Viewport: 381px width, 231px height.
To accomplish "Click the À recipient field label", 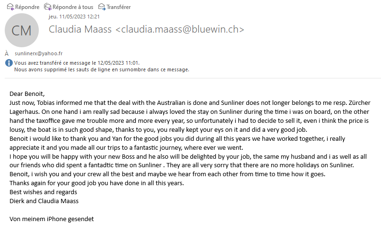I will (7, 53).
